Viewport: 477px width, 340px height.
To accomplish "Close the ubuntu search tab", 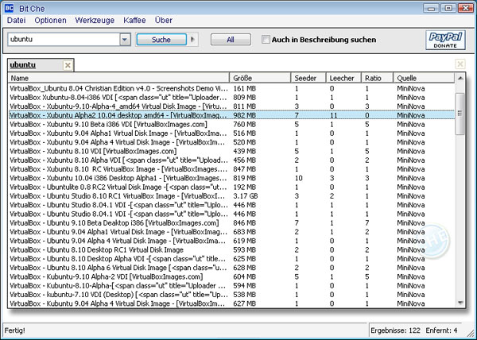I will click(x=67, y=65).
